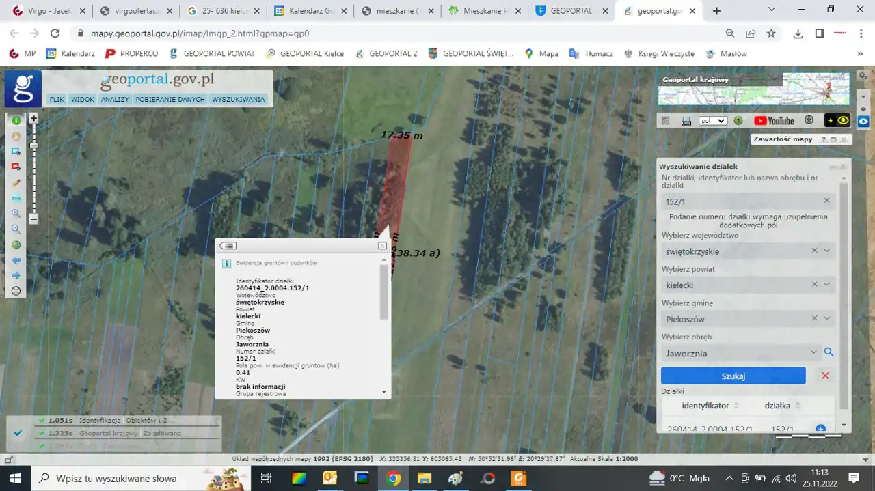The height and width of the screenshot is (491, 875).
Task: Open the YouTube channel icon
Action: pos(774,121)
